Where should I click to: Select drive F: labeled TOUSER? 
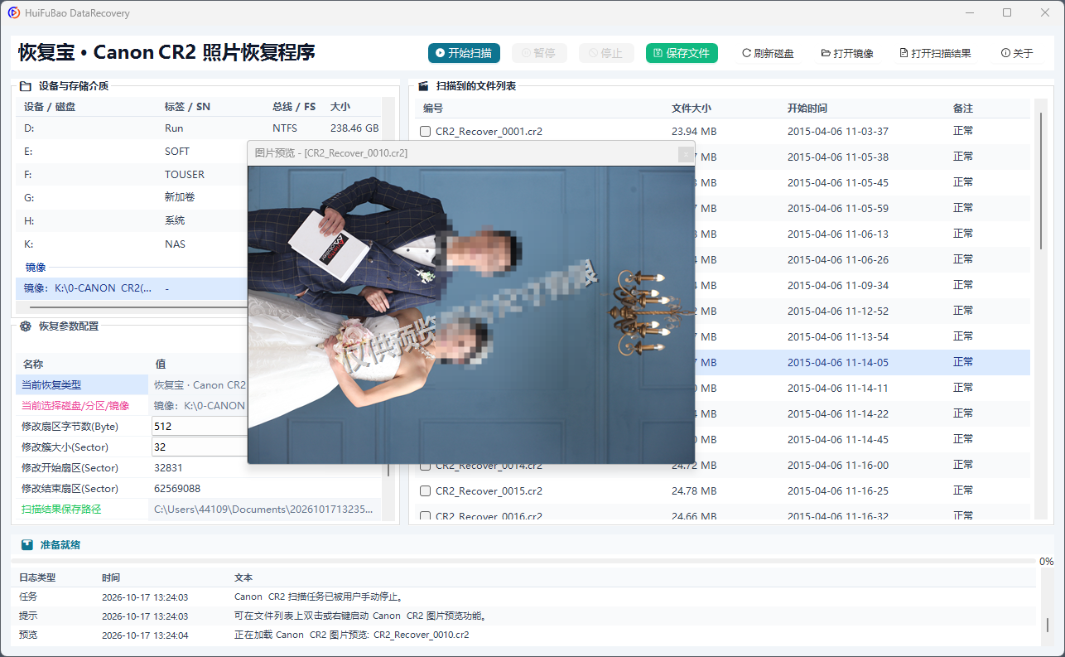tap(133, 175)
